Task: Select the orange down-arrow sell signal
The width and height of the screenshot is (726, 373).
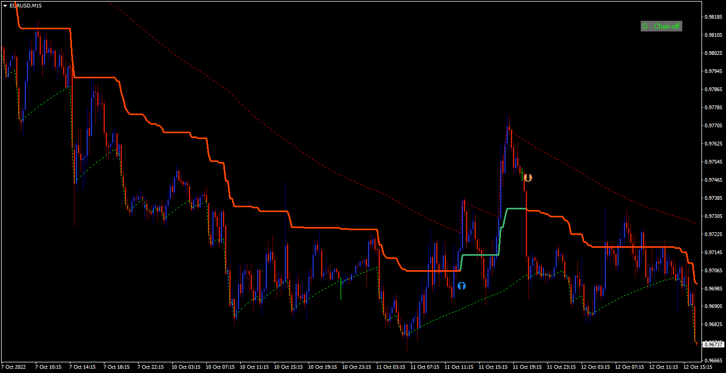Action: tap(528, 177)
